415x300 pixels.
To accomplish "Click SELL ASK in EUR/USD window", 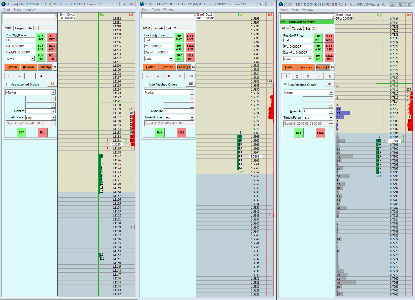I will 52,47.
